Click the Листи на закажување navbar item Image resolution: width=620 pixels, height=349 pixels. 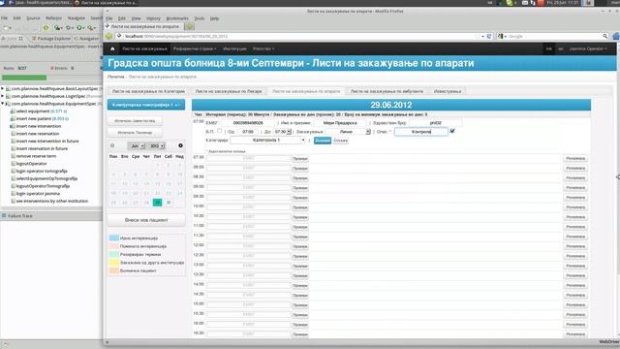tap(144, 48)
